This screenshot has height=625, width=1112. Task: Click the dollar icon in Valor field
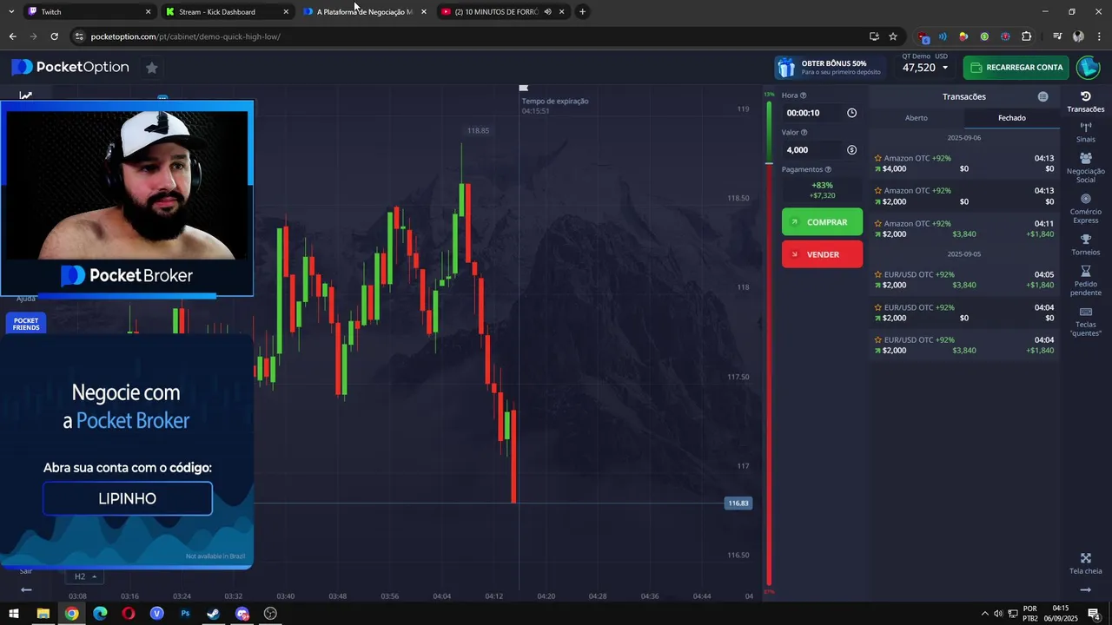(851, 150)
